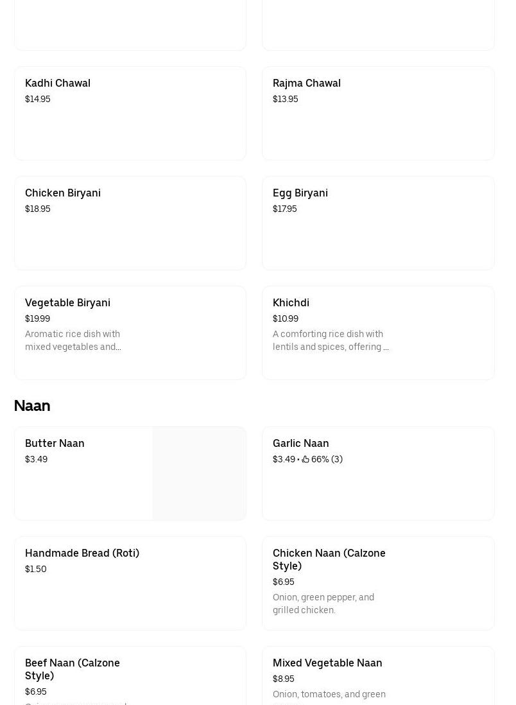The width and height of the screenshot is (516, 705).
Task: Select the Khichdi dish
Action: pyautogui.click(x=378, y=332)
